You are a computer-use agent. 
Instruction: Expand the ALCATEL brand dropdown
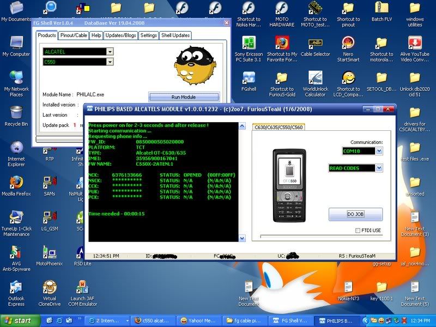click(x=110, y=51)
